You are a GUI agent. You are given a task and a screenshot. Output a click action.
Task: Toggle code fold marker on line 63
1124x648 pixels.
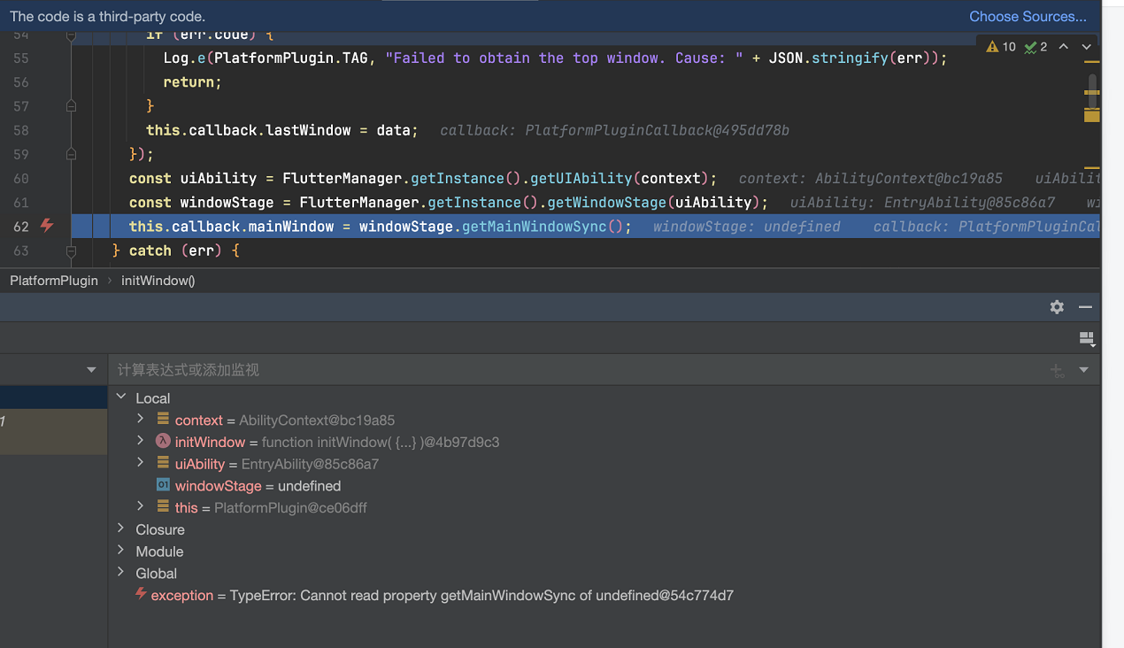71,251
